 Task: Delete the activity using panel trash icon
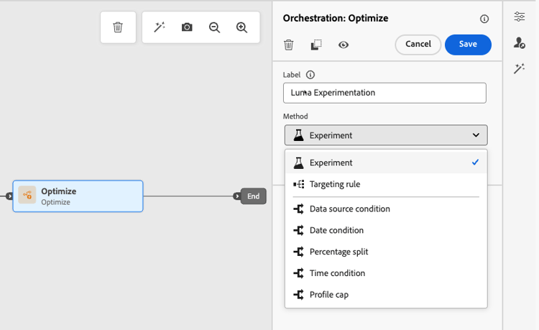point(289,45)
